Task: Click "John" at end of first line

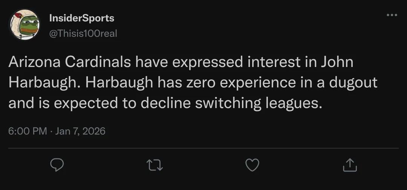Action: pos(337,62)
